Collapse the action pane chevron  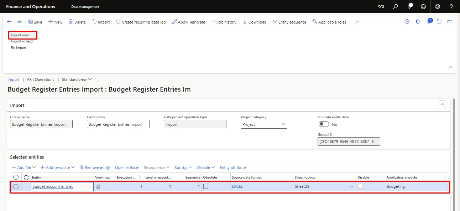(451, 67)
